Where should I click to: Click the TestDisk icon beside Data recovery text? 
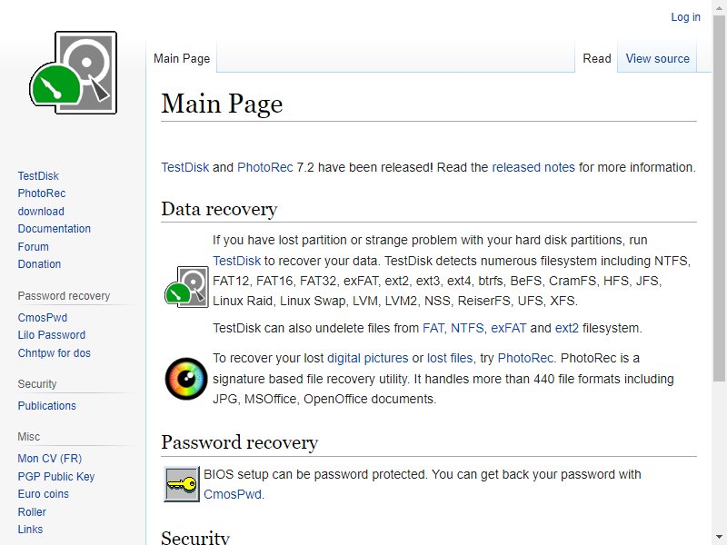pyautogui.click(x=186, y=287)
